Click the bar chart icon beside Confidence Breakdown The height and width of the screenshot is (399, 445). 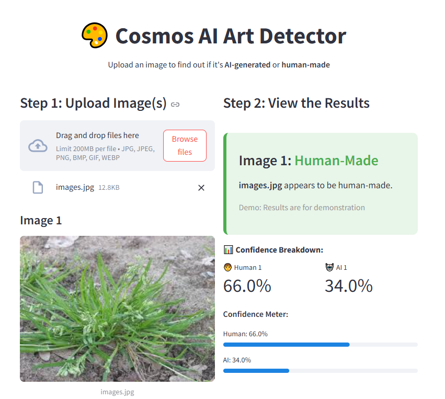(x=228, y=250)
